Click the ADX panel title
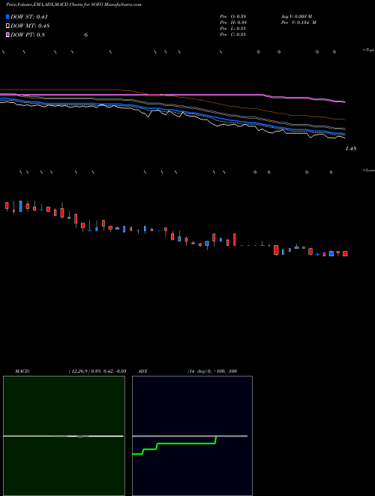 click(x=142, y=371)
